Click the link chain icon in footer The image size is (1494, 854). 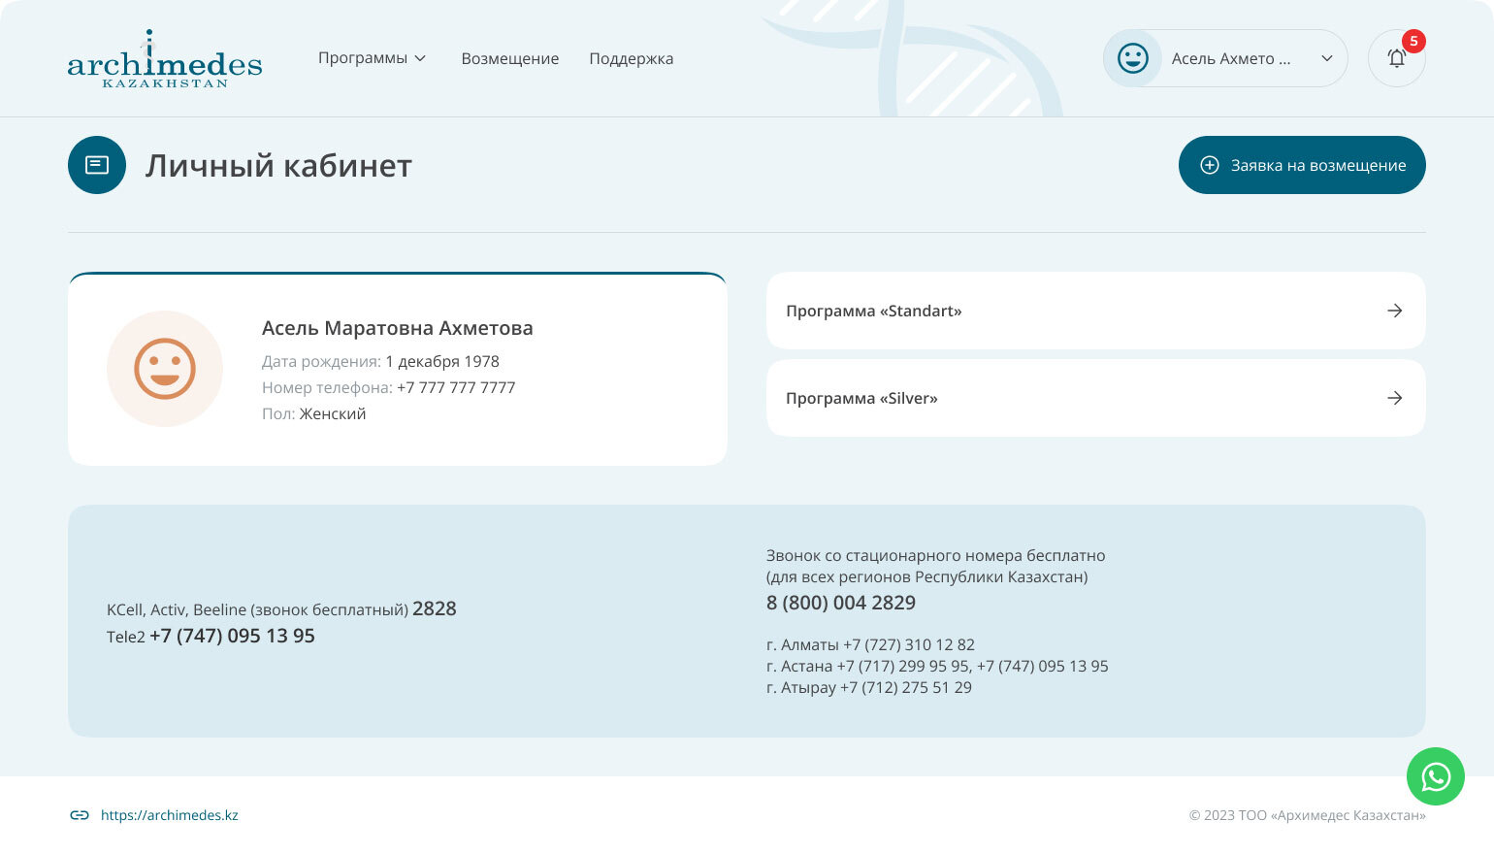80,815
